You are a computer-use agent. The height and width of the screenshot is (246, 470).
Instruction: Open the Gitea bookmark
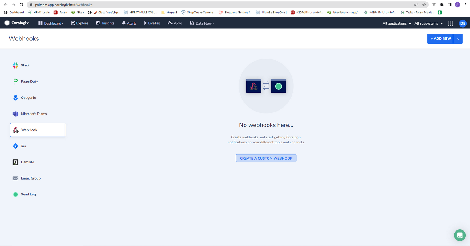point(77,13)
